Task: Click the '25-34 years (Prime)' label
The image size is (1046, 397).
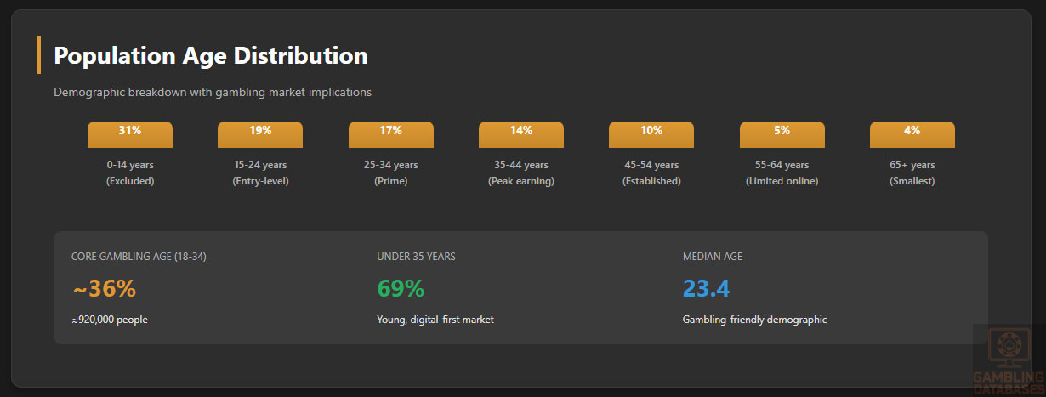Action: [x=391, y=173]
